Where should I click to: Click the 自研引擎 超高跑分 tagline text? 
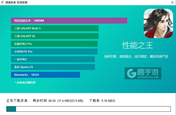(136, 56)
